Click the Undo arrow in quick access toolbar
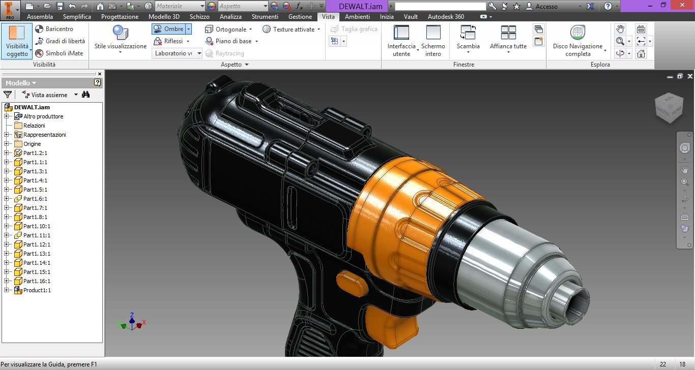The width and height of the screenshot is (695, 370). [72, 6]
